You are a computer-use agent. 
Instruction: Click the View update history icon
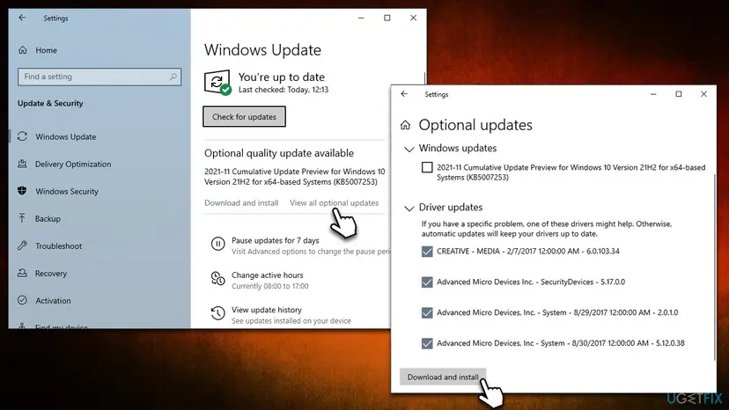(x=217, y=313)
